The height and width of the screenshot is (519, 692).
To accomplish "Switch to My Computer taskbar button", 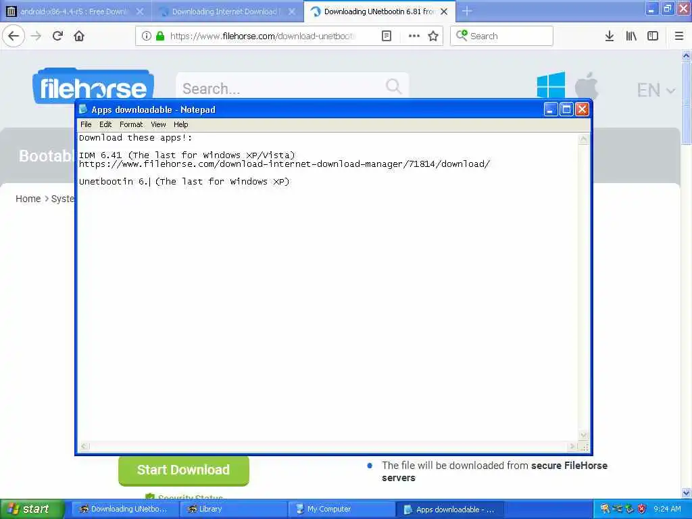I will click(x=341, y=509).
